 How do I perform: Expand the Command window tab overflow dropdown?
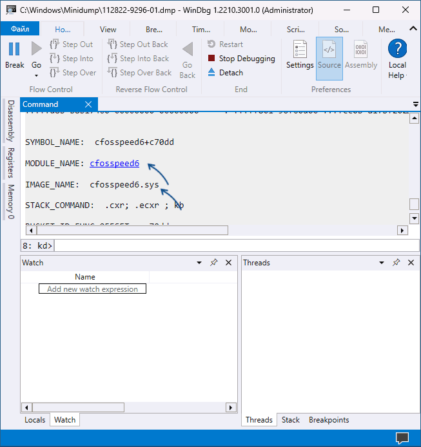tap(415, 104)
